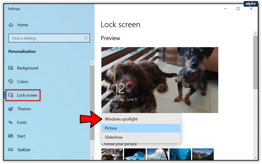Click the main pane scrollbar thumb
Image resolution: width=262 pixels, height=164 pixels.
tap(255, 62)
